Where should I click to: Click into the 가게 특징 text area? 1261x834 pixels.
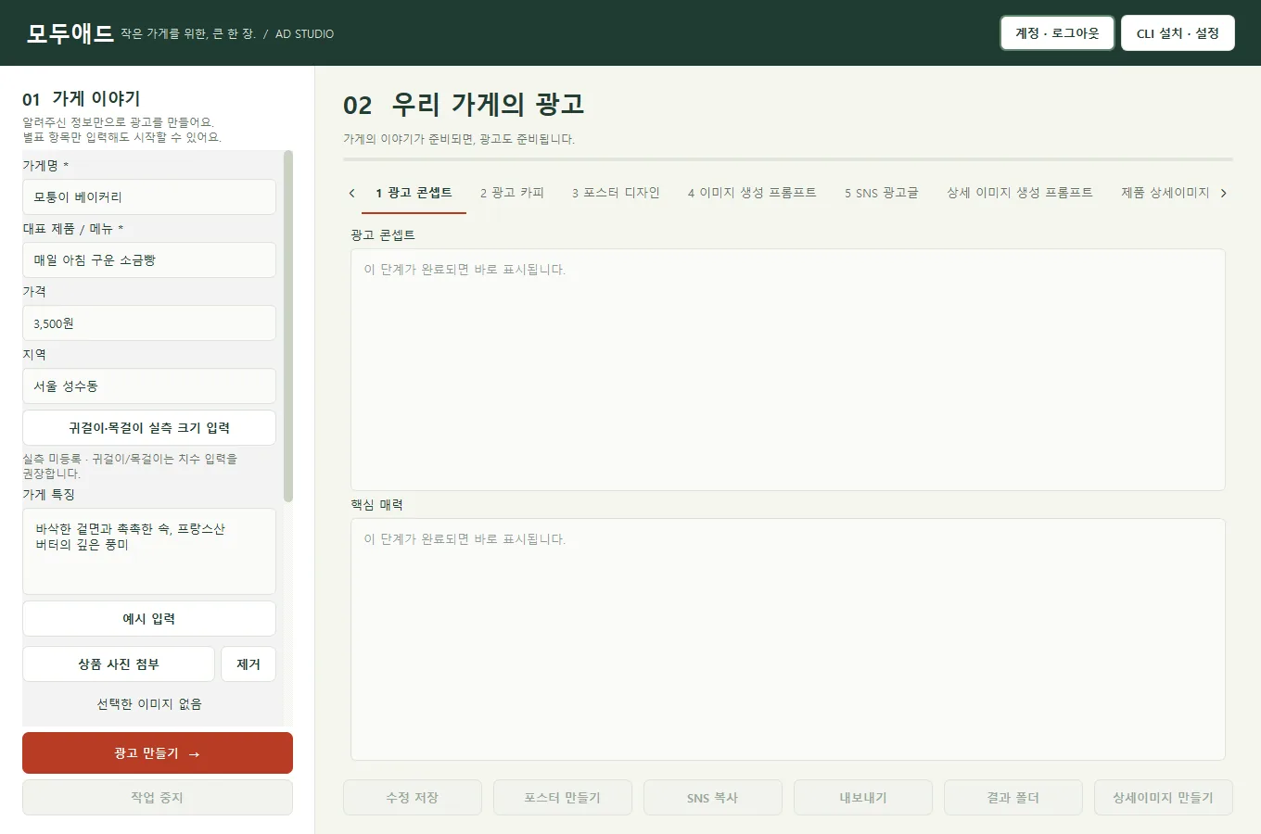point(149,551)
